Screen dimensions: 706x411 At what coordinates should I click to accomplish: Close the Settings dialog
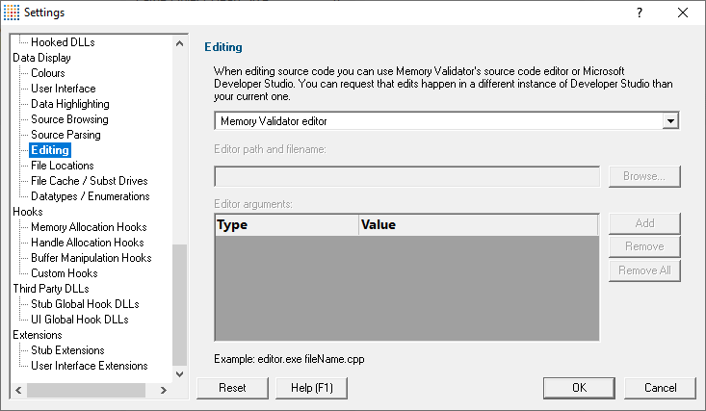pyautogui.click(x=683, y=13)
